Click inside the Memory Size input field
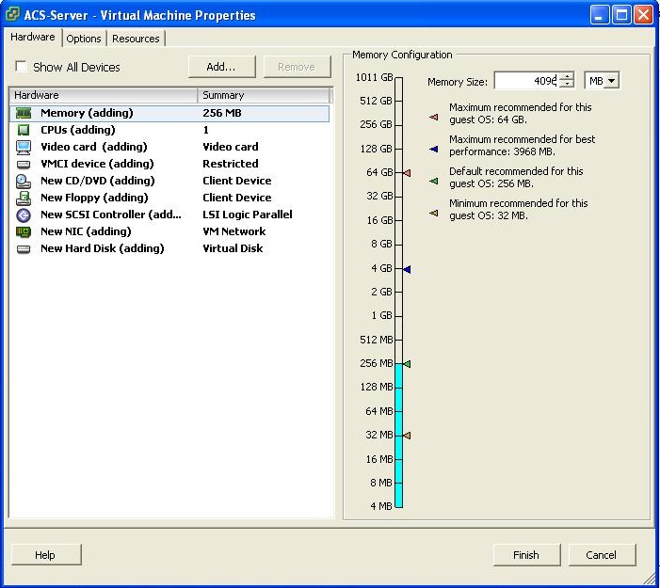Viewport: 660px width, 588px height. coord(525,82)
